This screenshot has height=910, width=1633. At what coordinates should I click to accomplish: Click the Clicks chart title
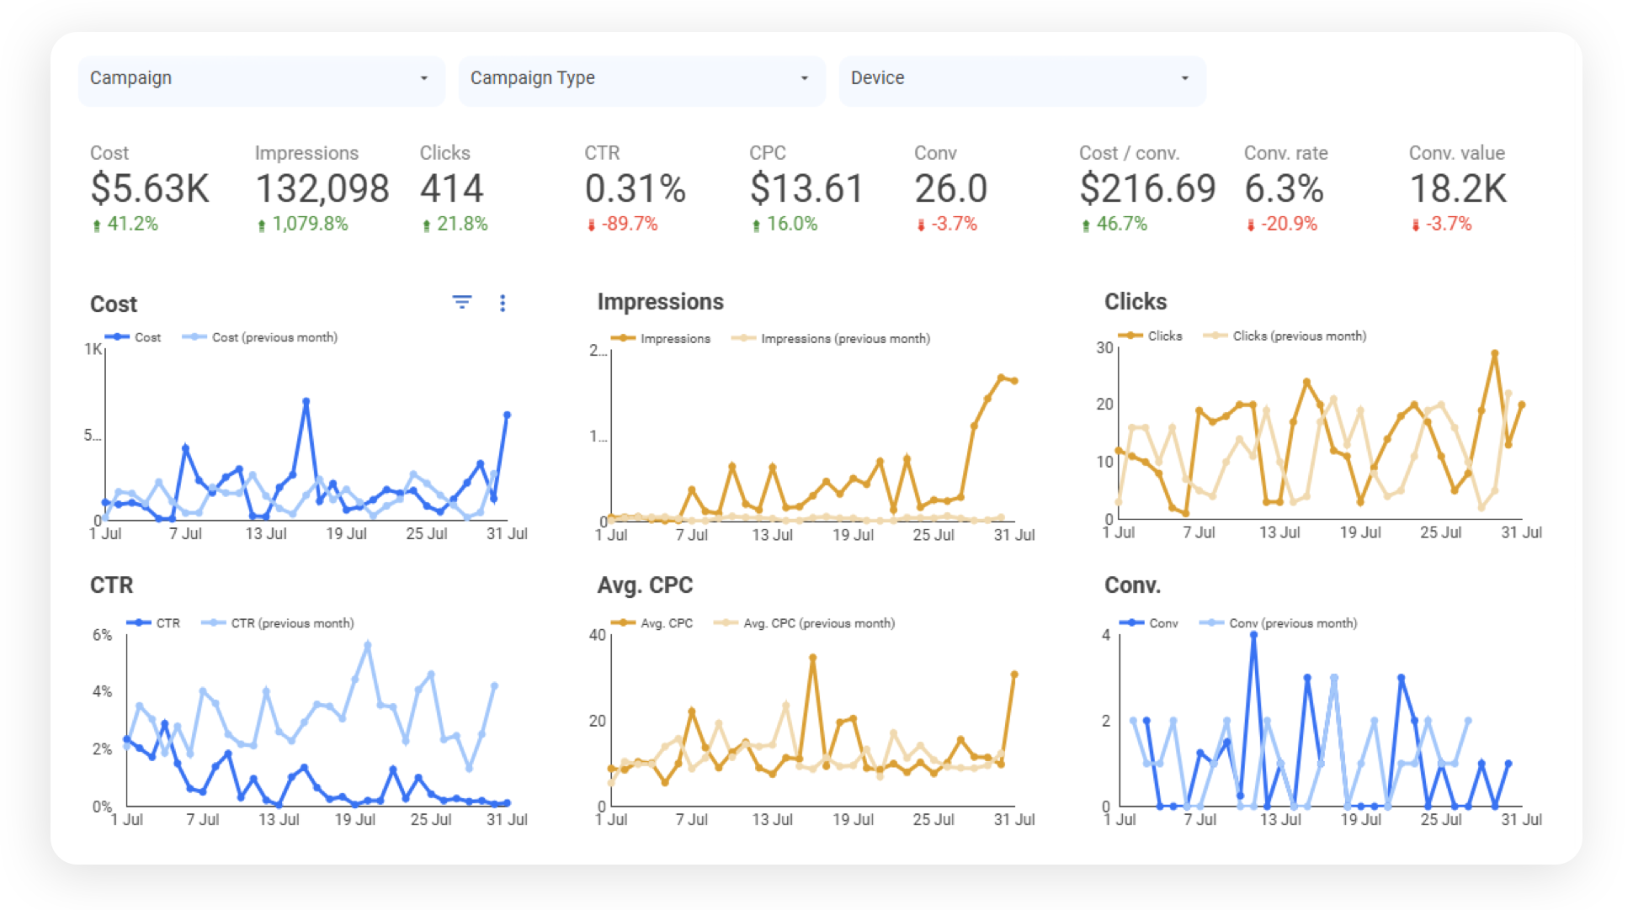(x=1136, y=302)
